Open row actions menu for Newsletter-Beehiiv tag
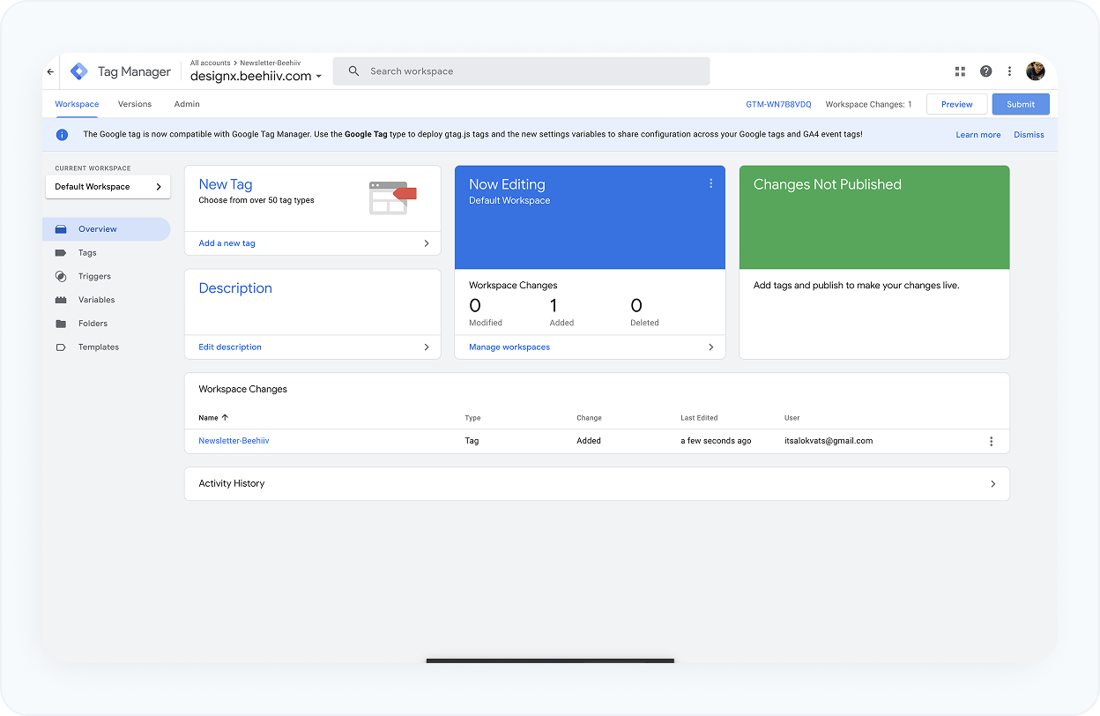This screenshot has height=716, width=1100. coord(992,441)
